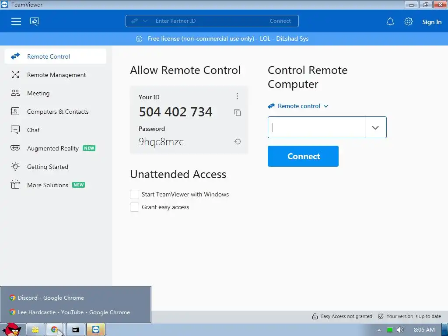Click the password text 9hqc8mzc
Image resolution: width=448 pixels, height=336 pixels.
coord(161,142)
